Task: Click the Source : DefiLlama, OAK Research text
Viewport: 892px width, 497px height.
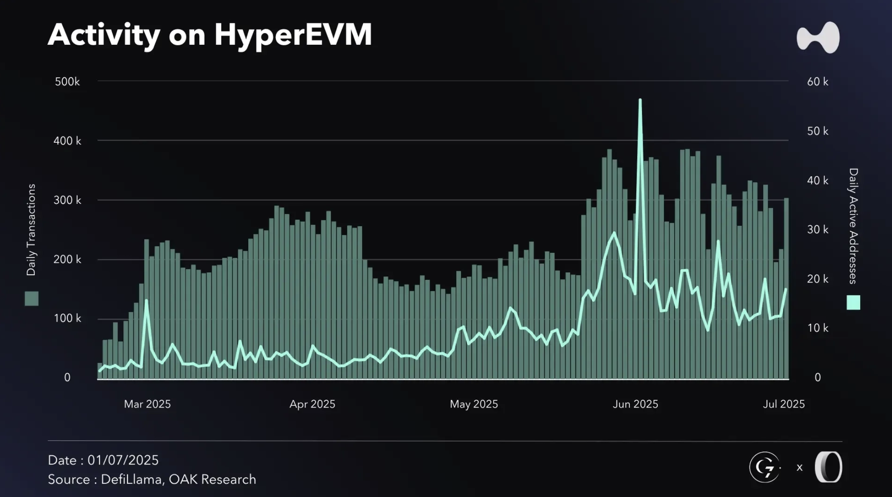Action: click(x=152, y=479)
